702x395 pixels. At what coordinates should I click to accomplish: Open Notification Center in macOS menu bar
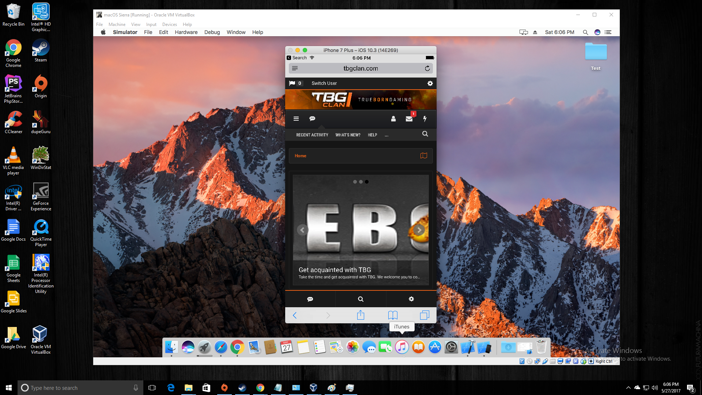point(608,32)
